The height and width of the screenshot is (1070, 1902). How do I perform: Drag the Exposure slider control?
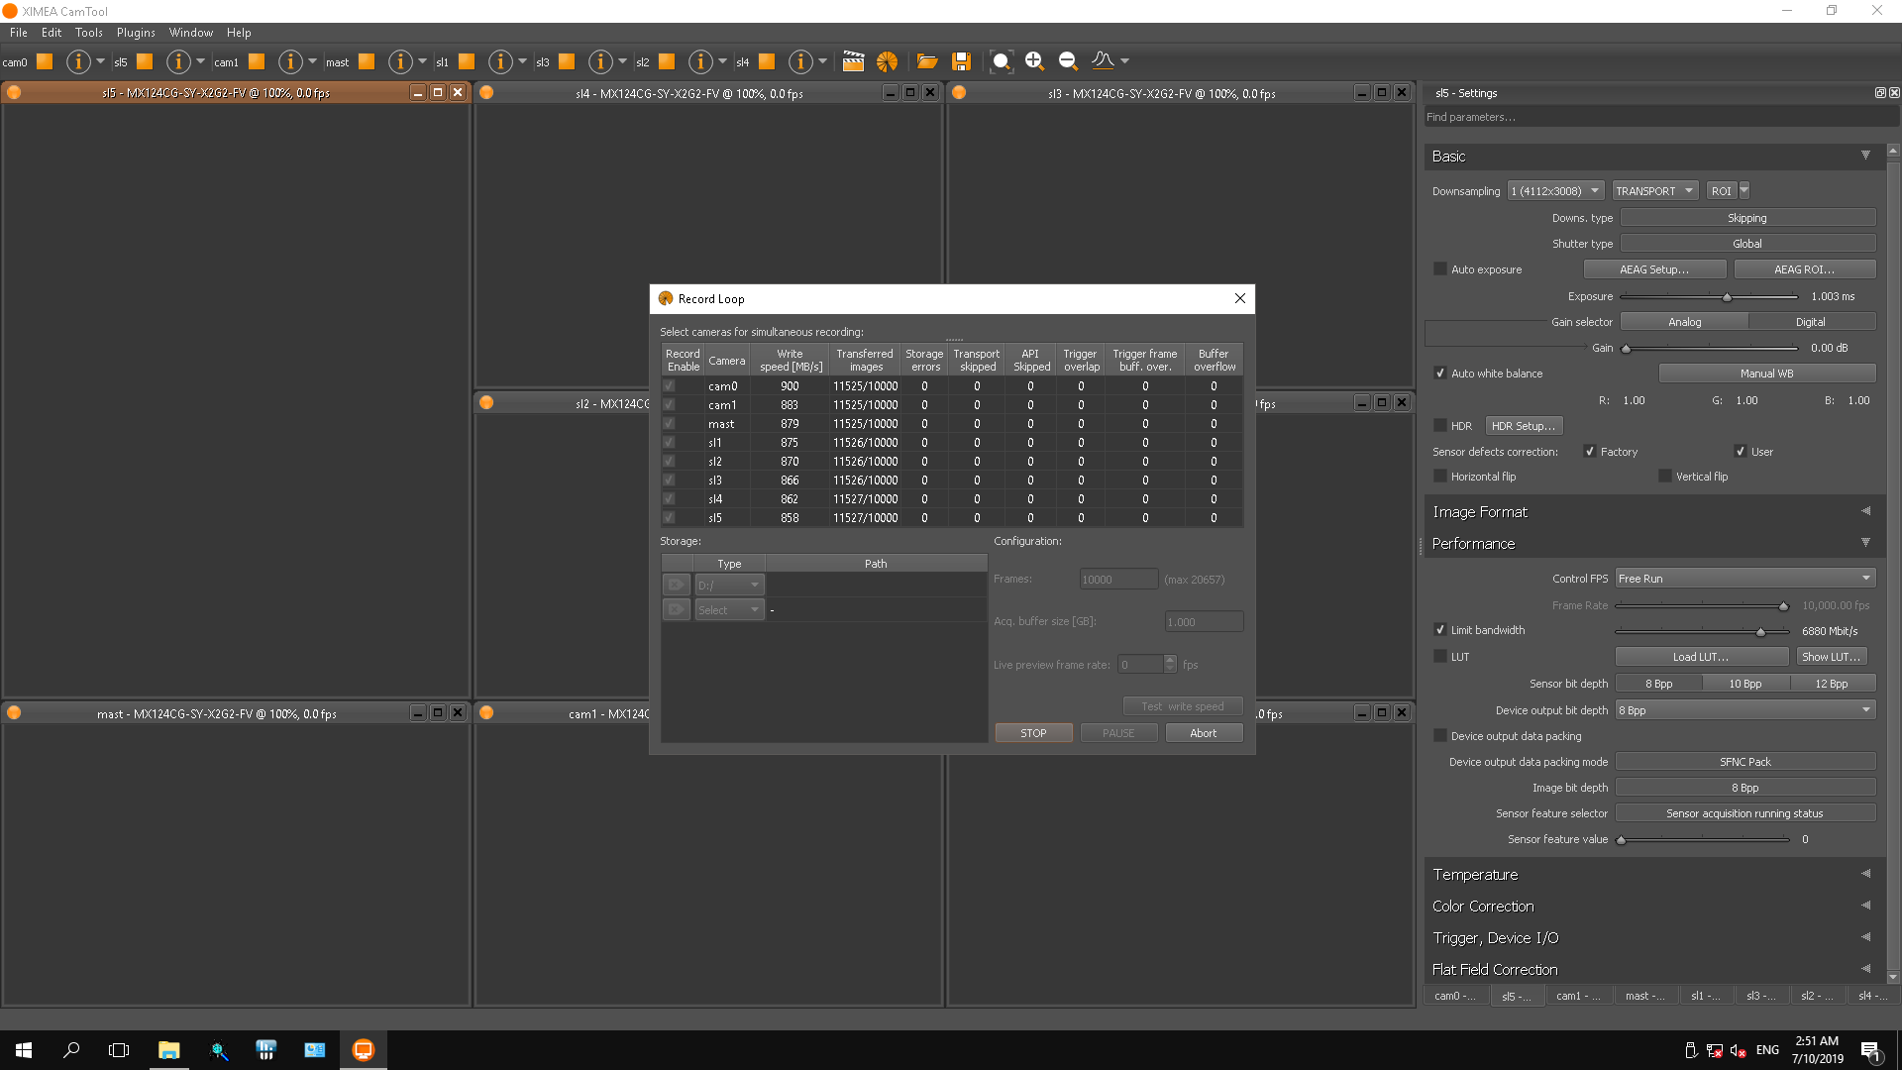pyautogui.click(x=1725, y=295)
